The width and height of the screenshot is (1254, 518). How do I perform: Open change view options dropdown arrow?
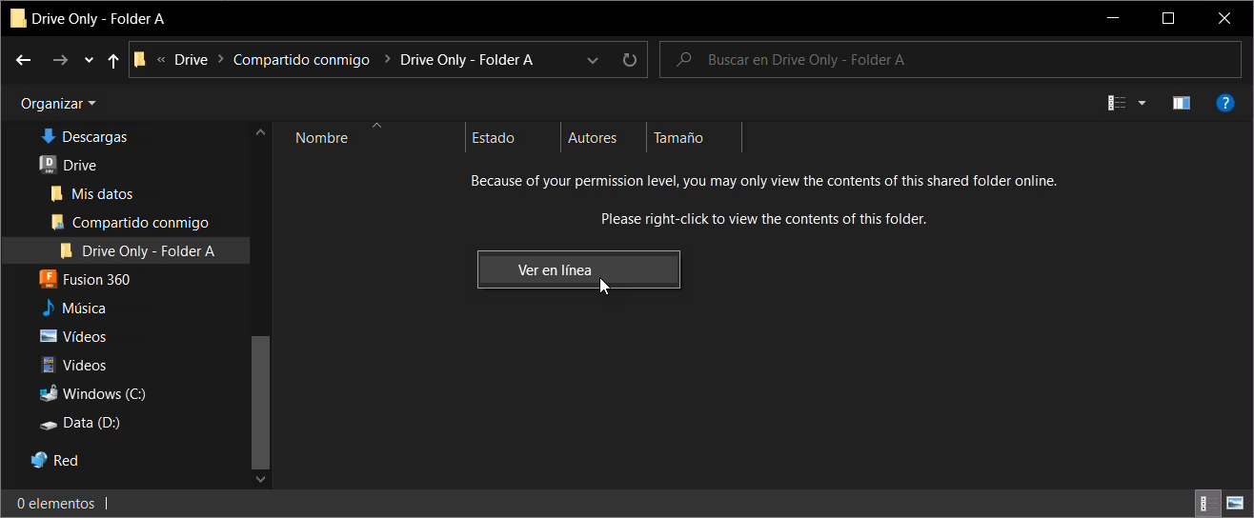1142,103
